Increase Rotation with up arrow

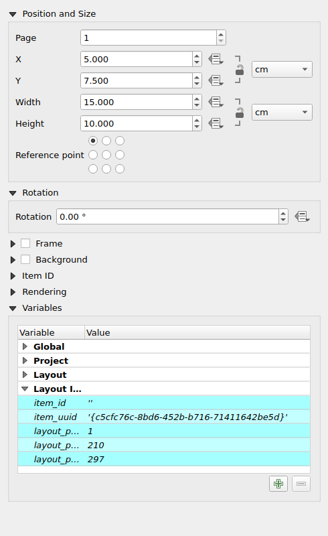[283, 213]
